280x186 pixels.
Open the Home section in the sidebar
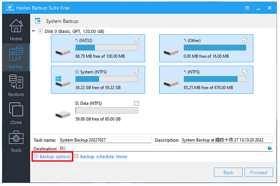pos(16,29)
